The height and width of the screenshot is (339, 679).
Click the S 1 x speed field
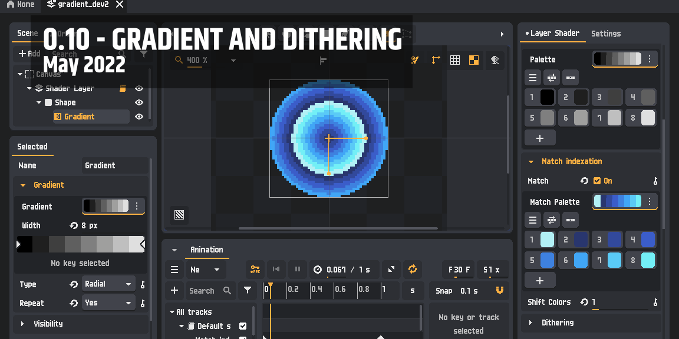coord(492,270)
